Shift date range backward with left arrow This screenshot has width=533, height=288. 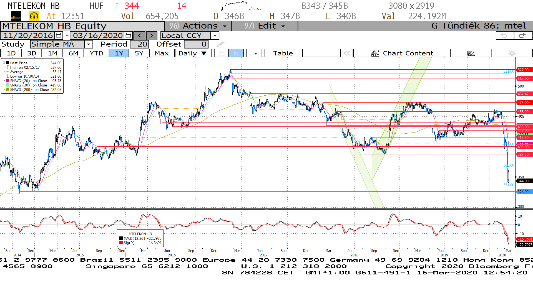click(x=139, y=35)
